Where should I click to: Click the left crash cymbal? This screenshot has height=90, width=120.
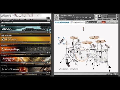click(74, 38)
